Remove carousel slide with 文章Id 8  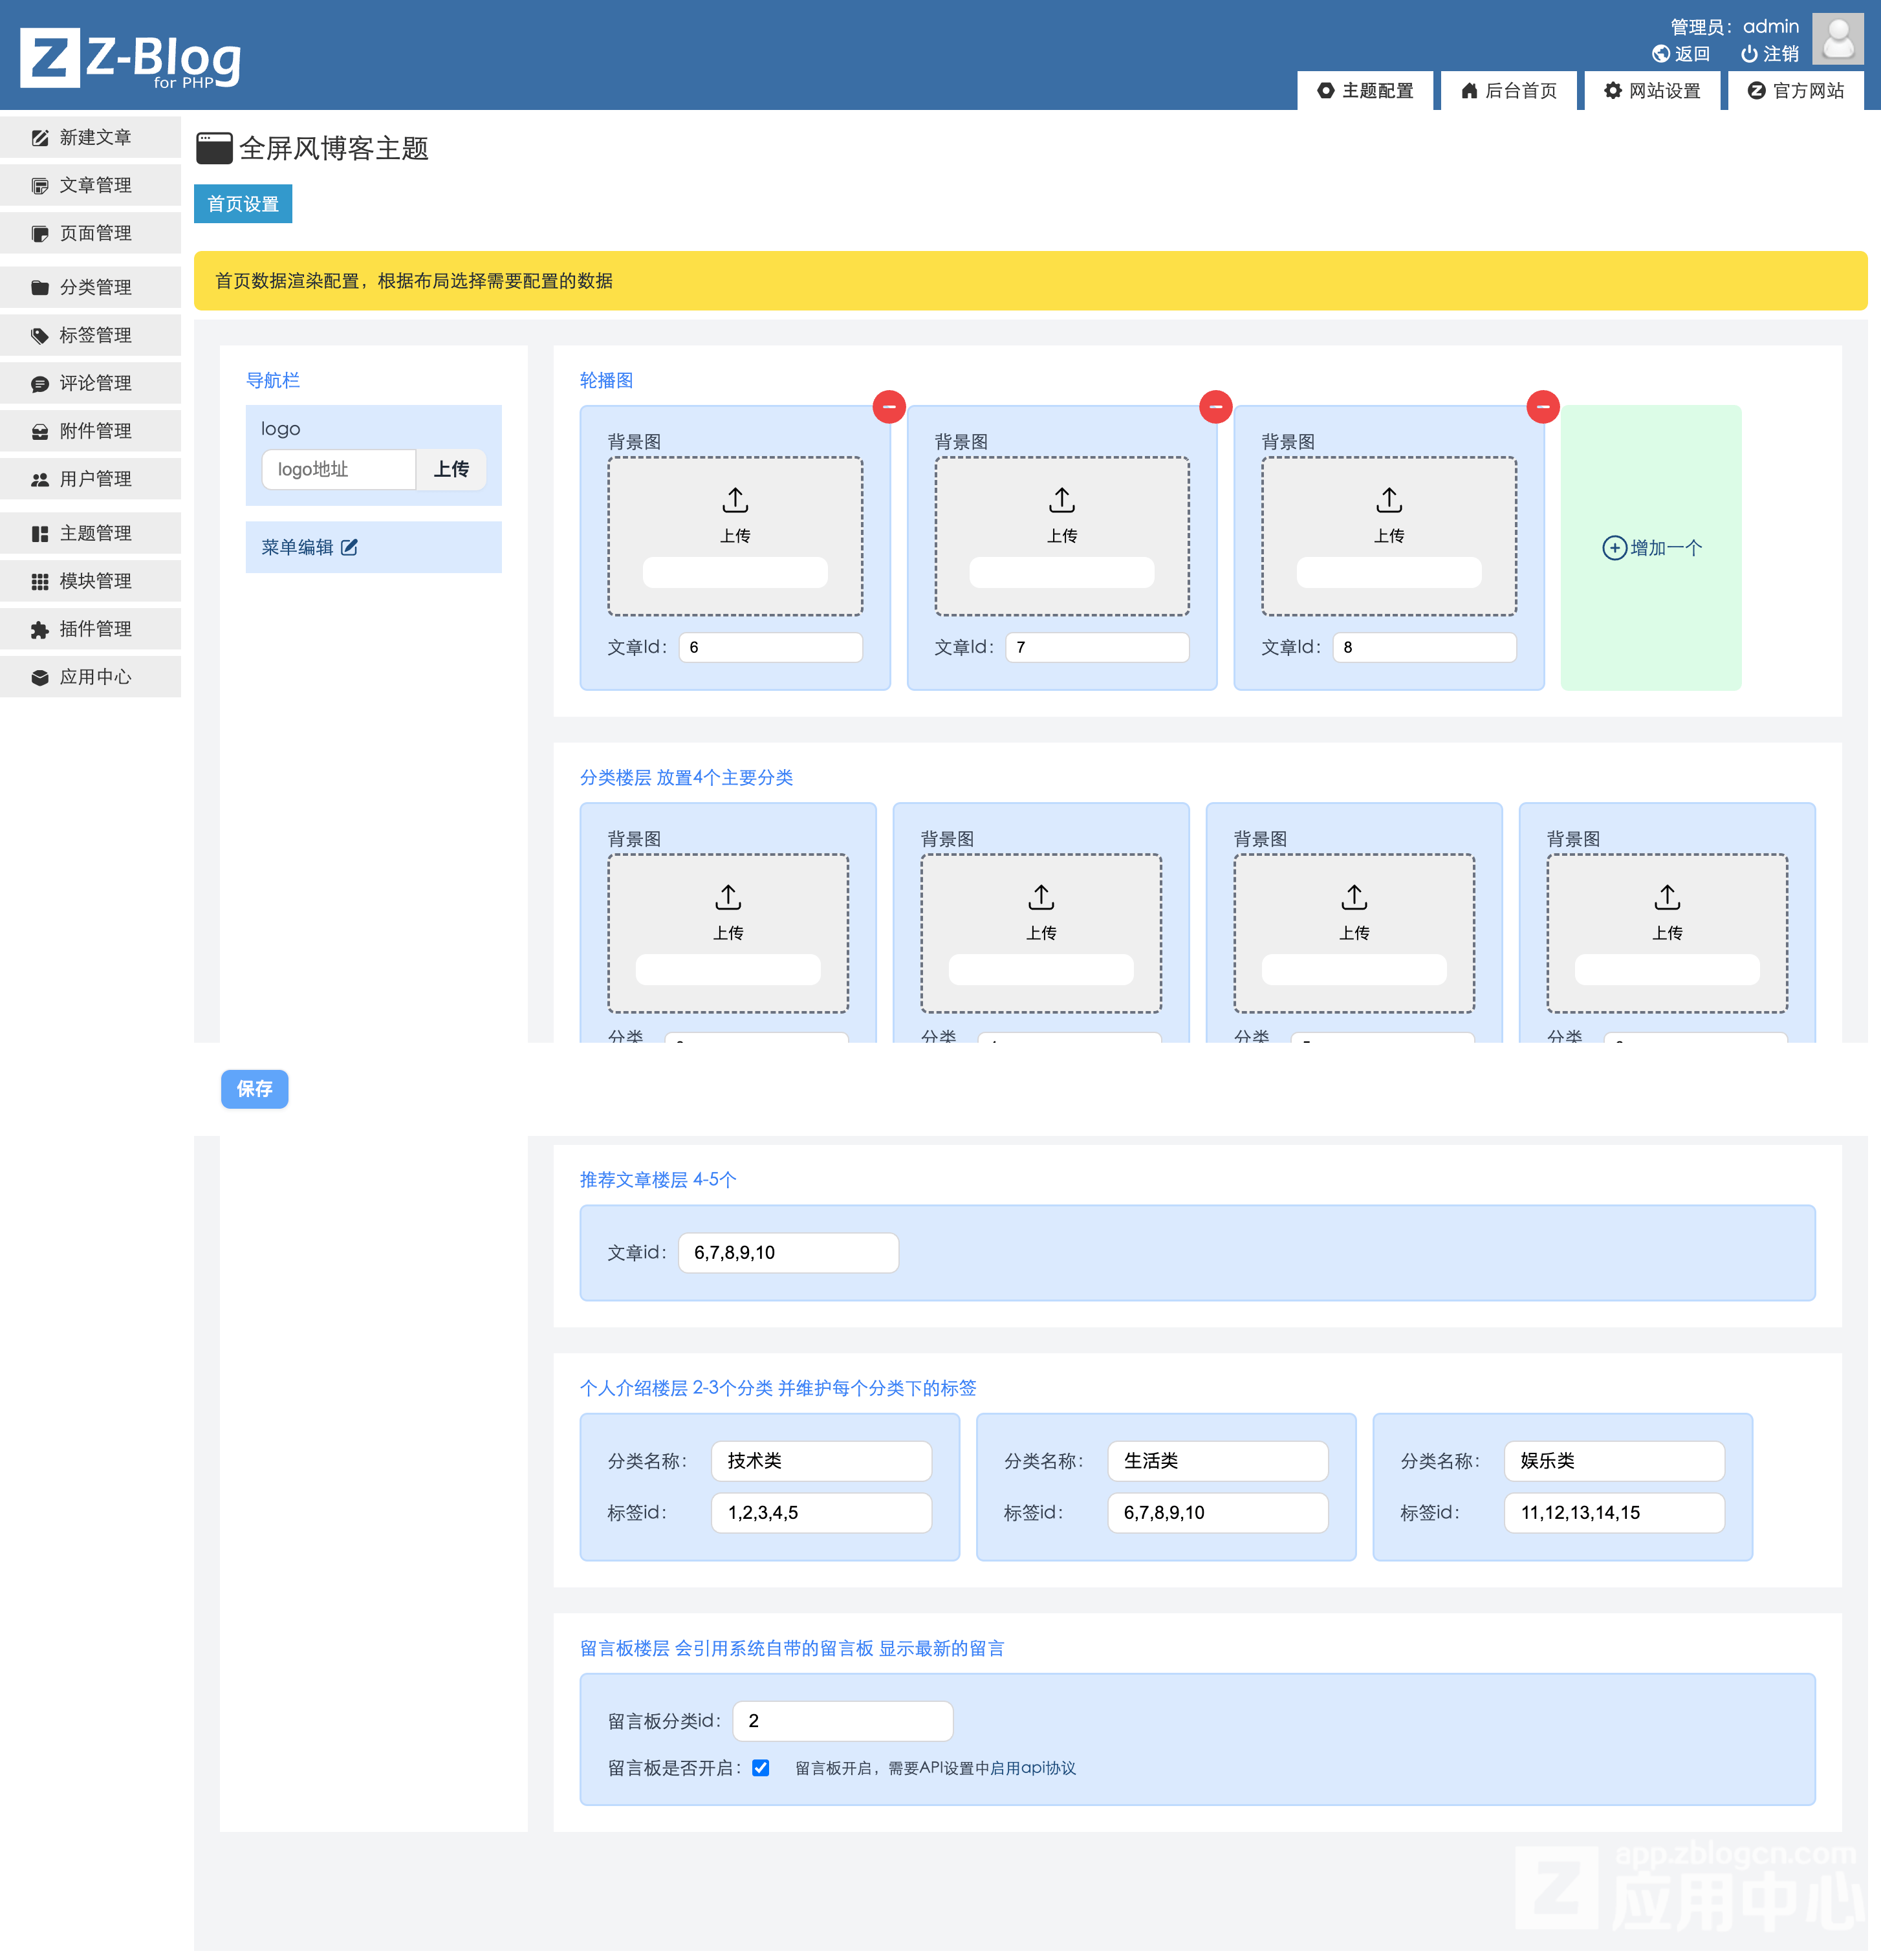(1543, 407)
